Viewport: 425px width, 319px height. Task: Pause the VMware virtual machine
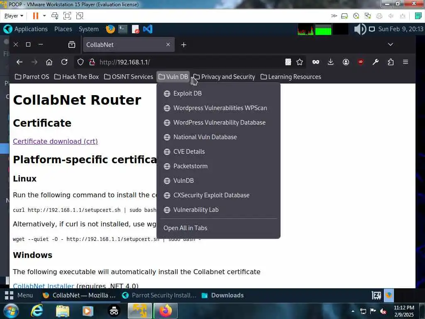[x=36, y=16]
